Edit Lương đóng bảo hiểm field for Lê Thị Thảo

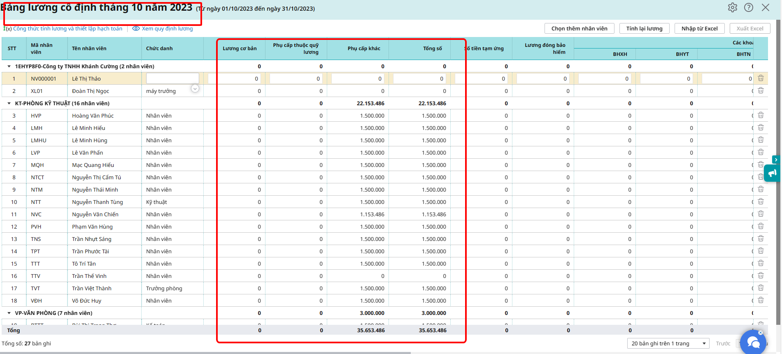coord(543,79)
